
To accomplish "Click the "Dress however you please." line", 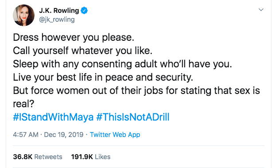I will point(74,37).
